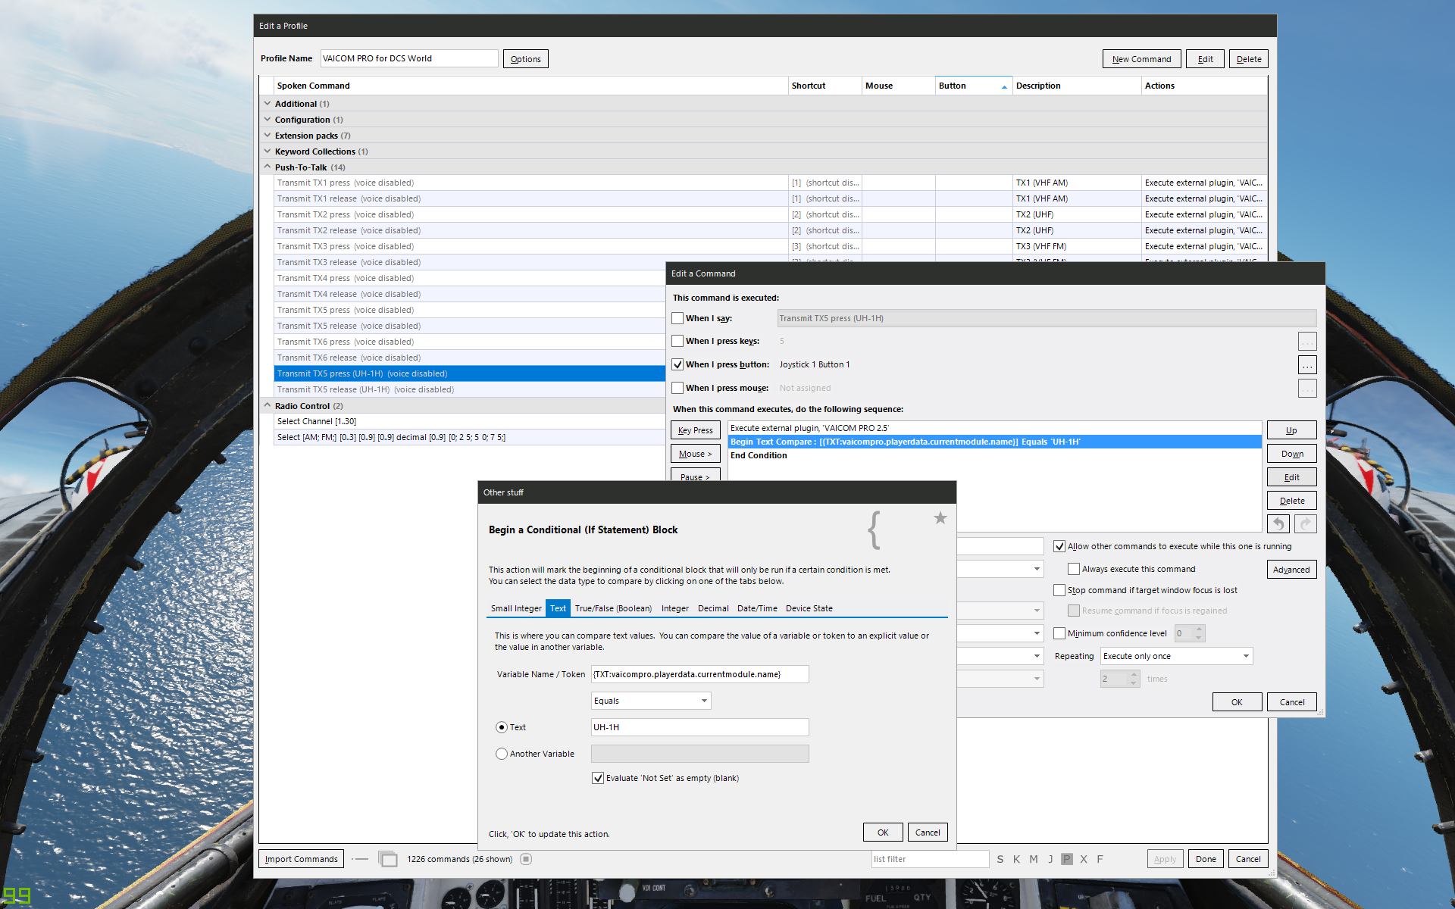The height and width of the screenshot is (909, 1455).
Task: Toggle the P filter letter icon
Action: click(x=1067, y=859)
